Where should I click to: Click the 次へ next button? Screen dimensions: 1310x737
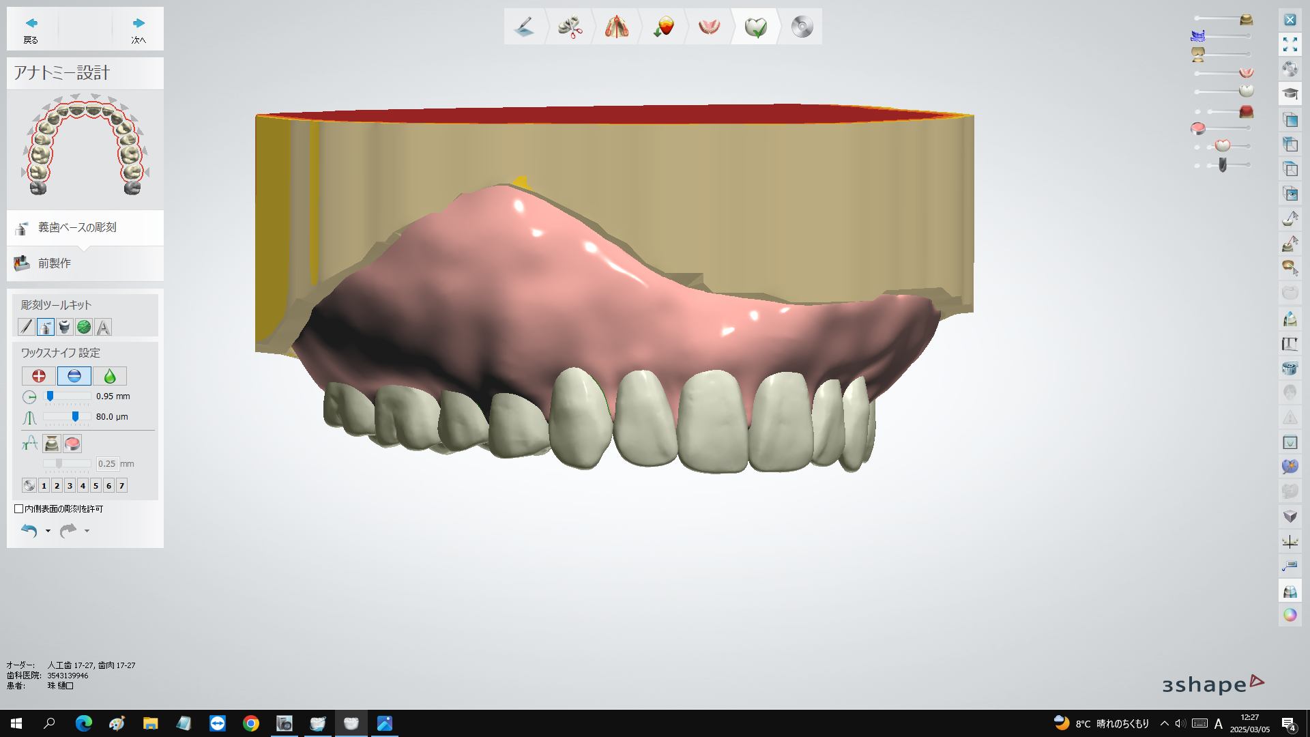(x=139, y=29)
